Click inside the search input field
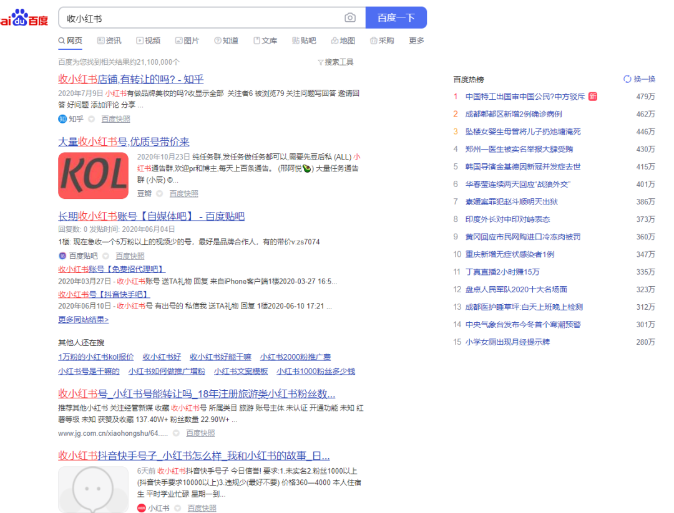 (x=200, y=18)
